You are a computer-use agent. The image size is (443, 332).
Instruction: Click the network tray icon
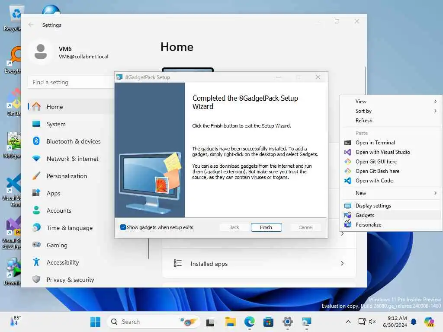pyautogui.click(x=362, y=322)
